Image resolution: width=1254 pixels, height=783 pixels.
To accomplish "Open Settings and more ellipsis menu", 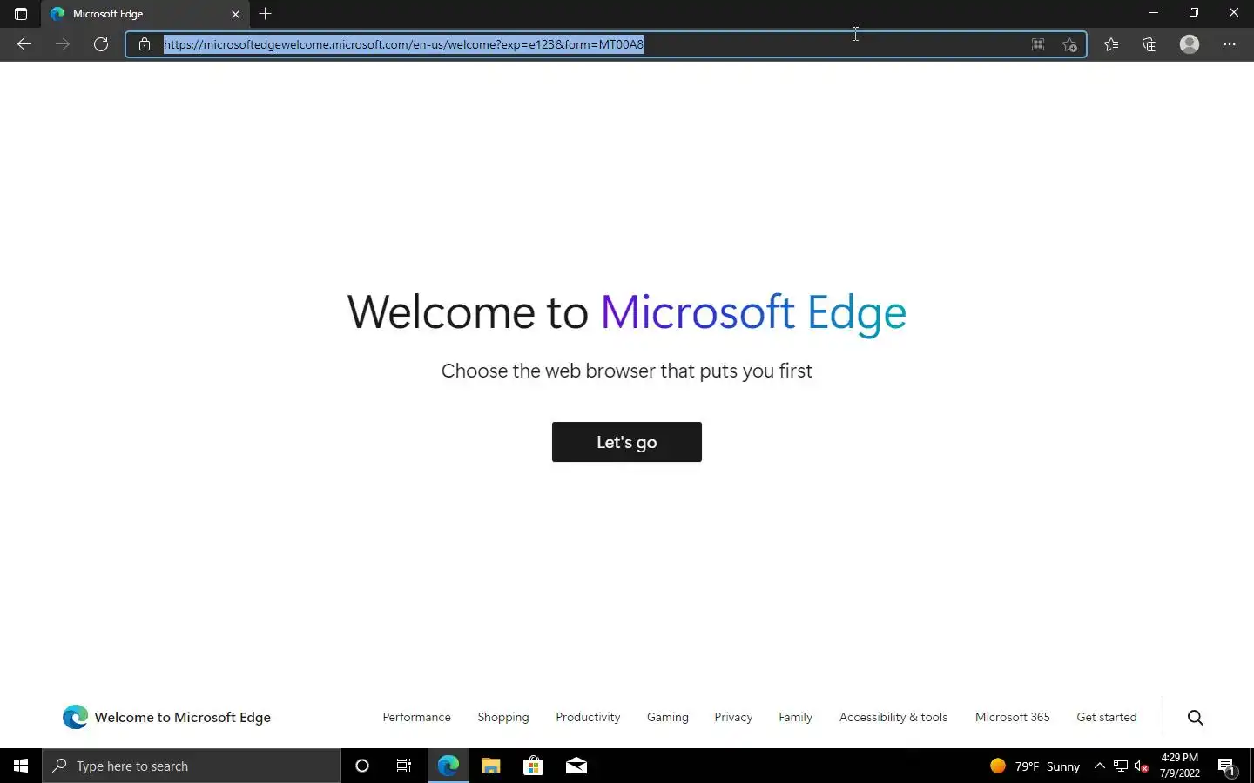I will click(x=1230, y=44).
